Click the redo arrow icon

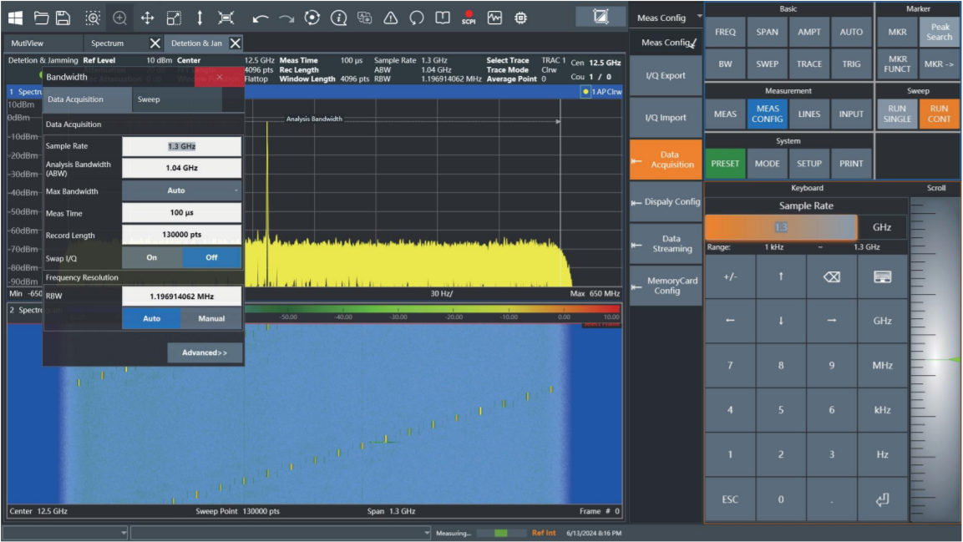click(286, 19)
